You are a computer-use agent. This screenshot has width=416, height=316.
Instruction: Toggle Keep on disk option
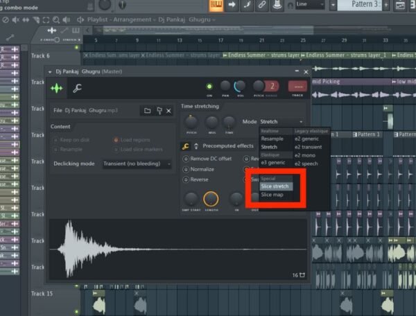point(71,140)
